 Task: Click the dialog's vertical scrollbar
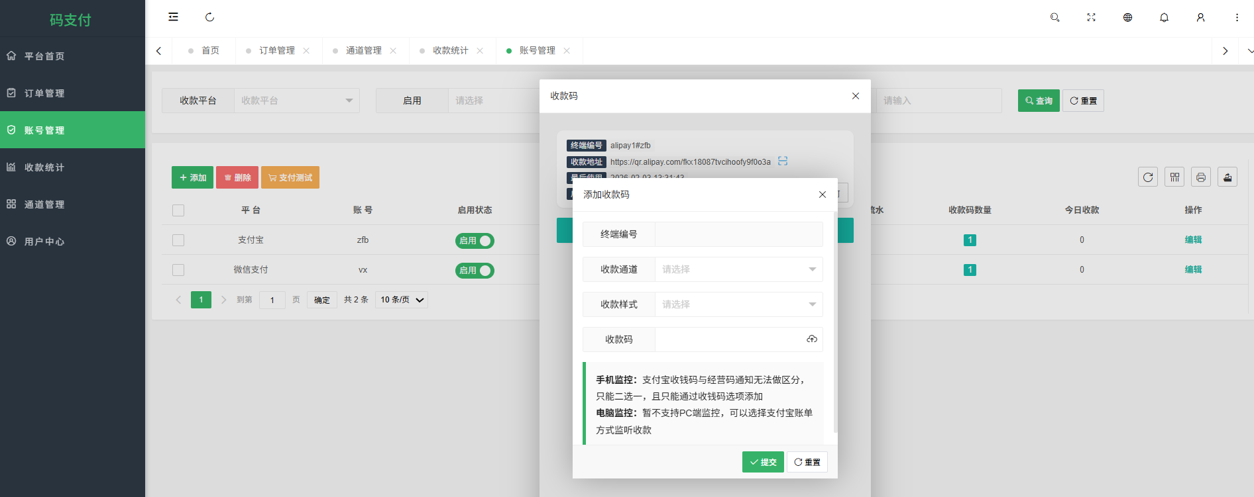835,322
